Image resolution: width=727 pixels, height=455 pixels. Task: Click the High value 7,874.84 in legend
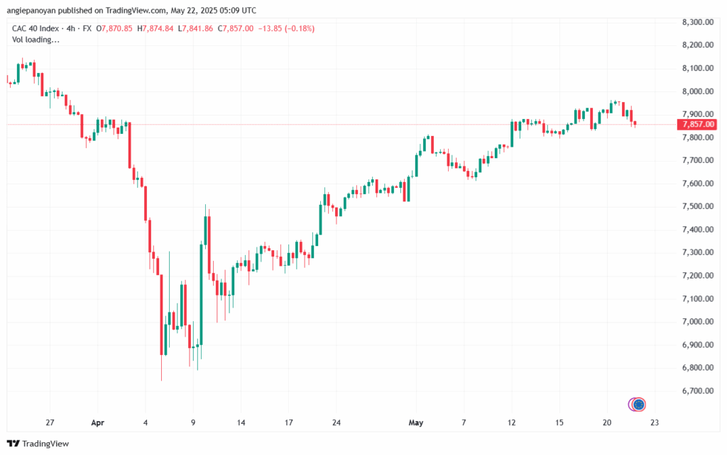pos(158,28)
